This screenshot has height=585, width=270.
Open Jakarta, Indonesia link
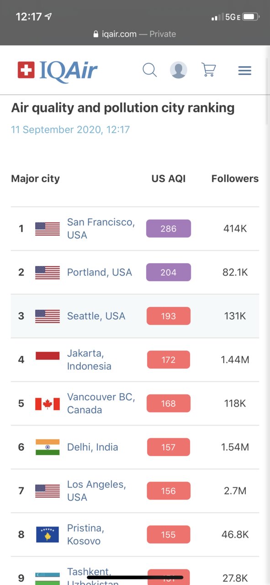(89, 360)
